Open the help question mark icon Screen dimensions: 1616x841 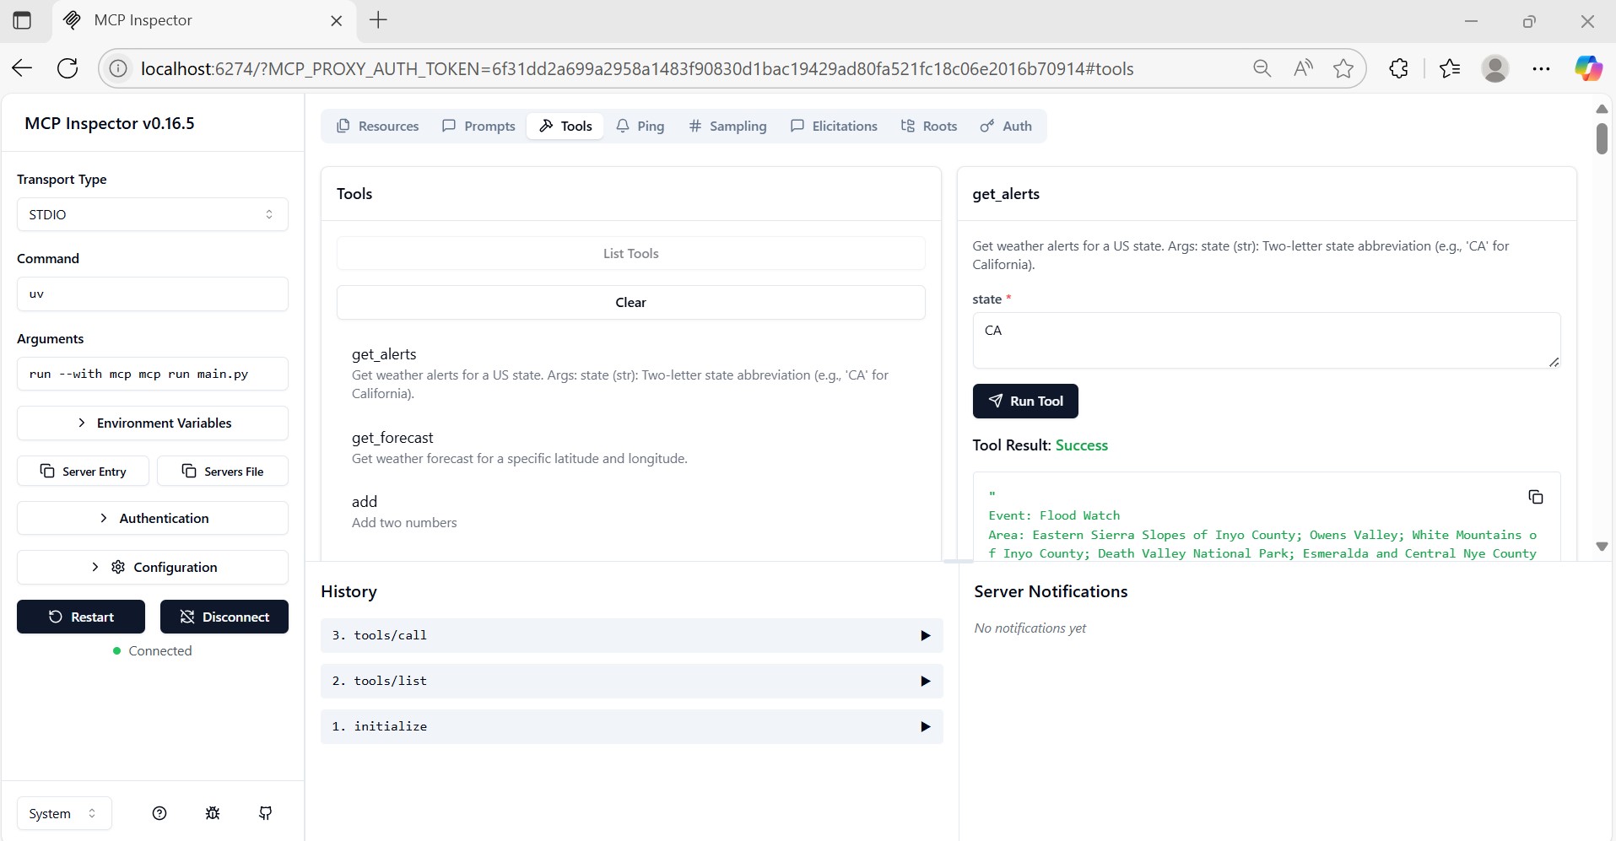tap(159, 813)
